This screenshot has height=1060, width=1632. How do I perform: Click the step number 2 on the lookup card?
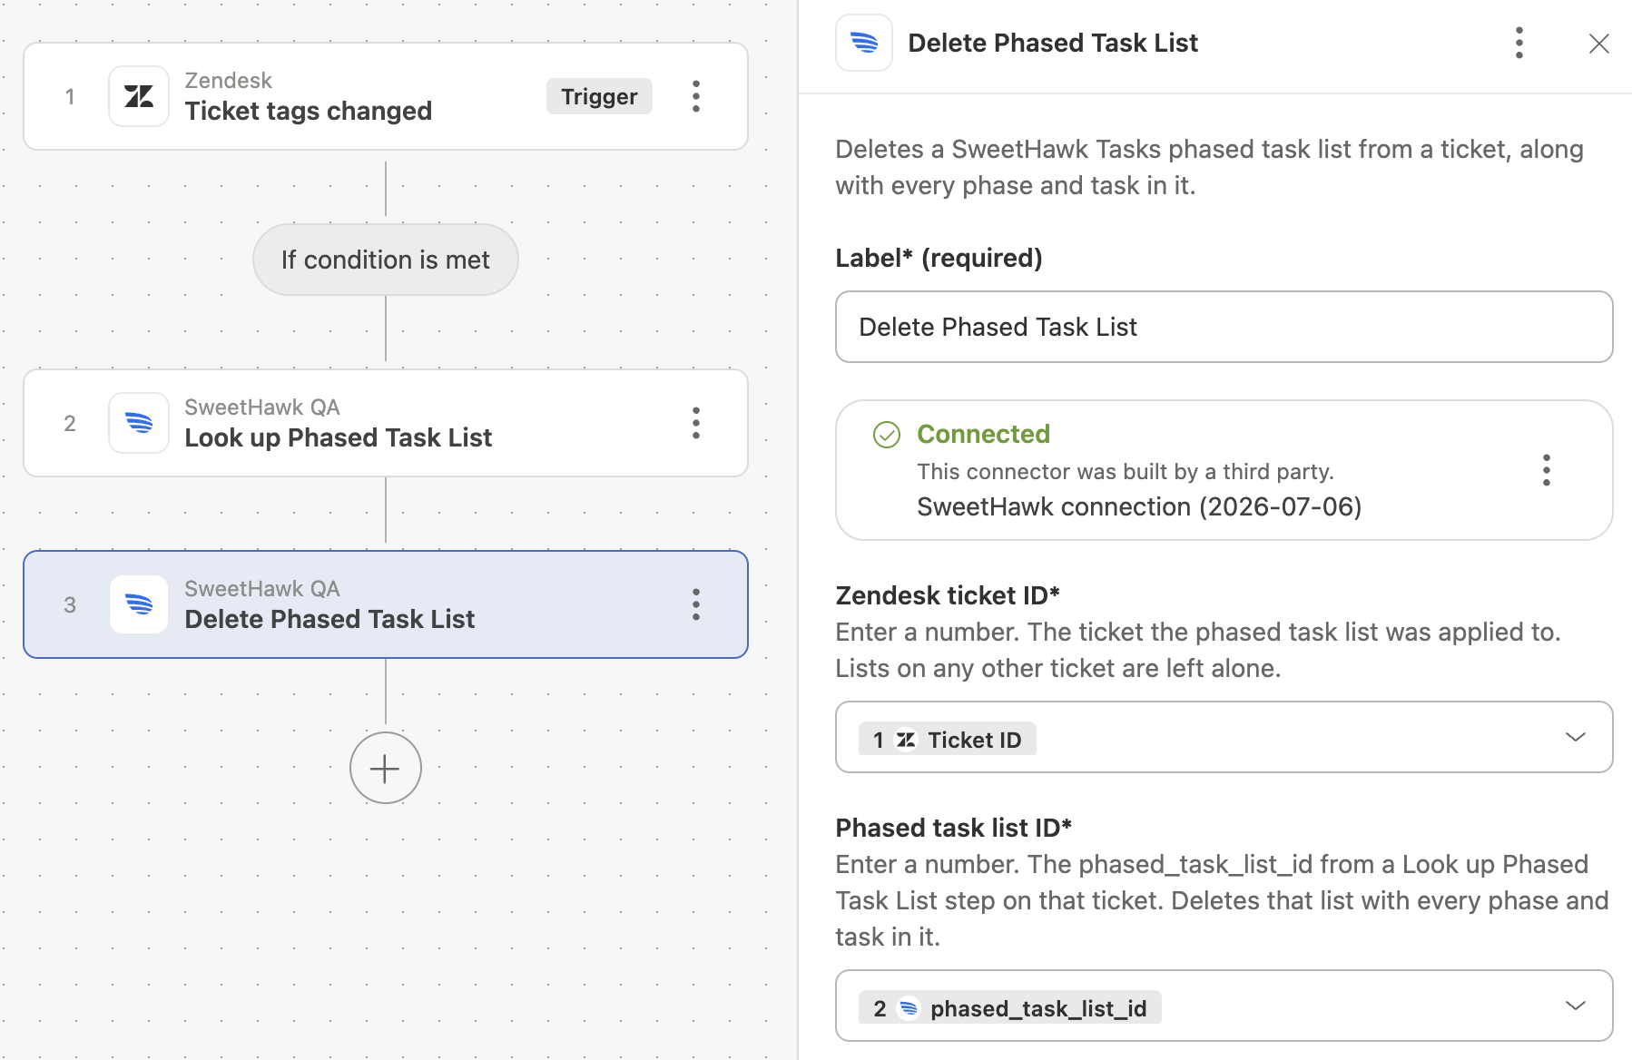[x=70, y=424]
